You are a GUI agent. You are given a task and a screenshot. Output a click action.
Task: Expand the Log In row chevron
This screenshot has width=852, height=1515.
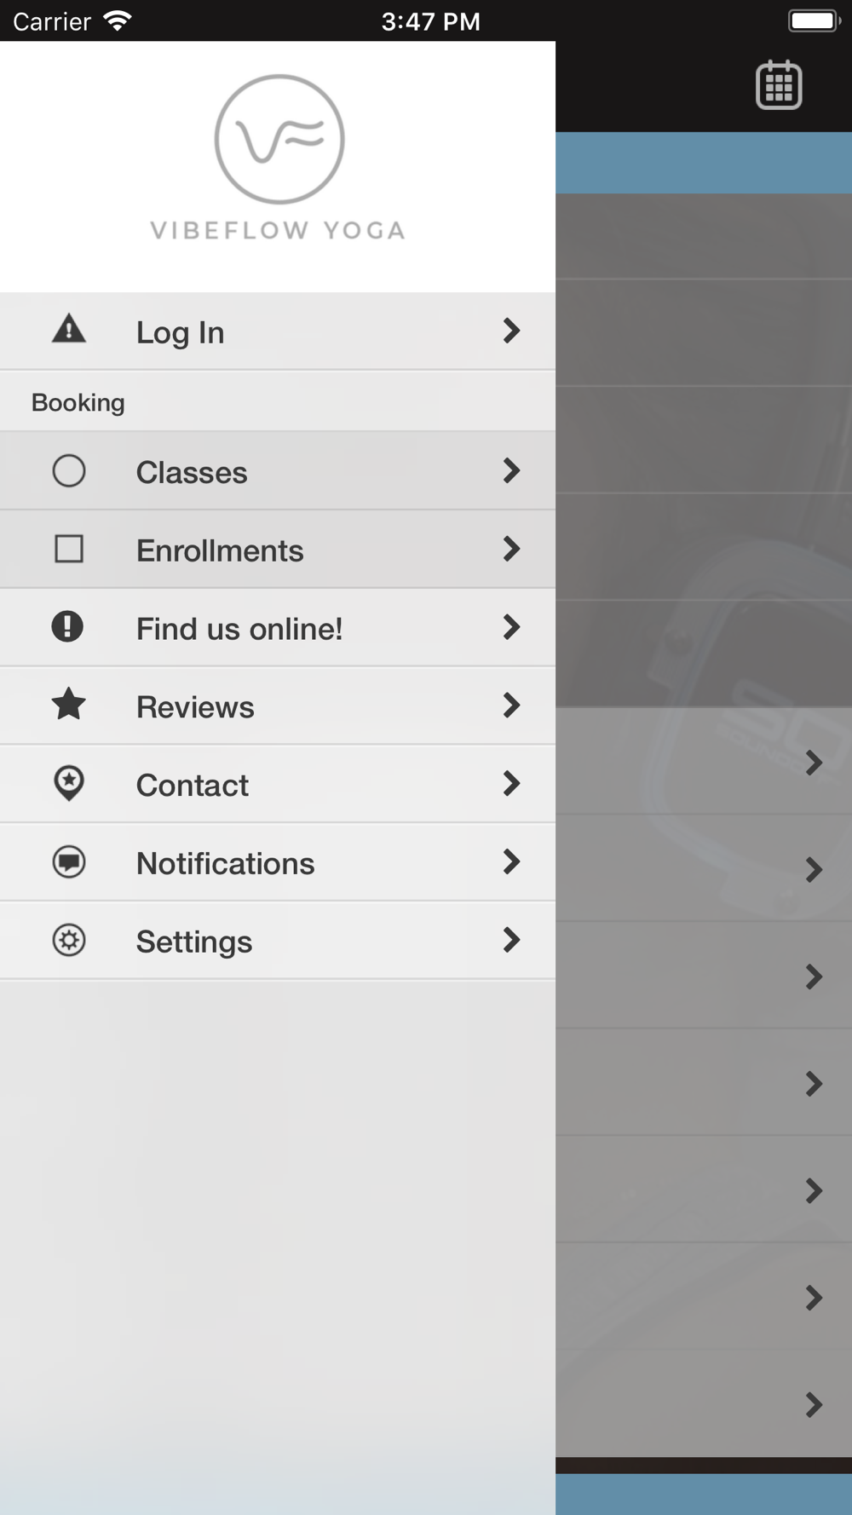tap(511, 331)
